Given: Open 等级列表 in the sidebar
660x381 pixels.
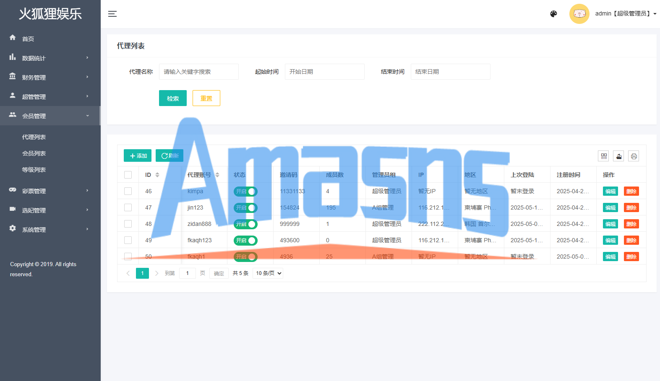Looking at the screenshot, I should tap(34, 170).
